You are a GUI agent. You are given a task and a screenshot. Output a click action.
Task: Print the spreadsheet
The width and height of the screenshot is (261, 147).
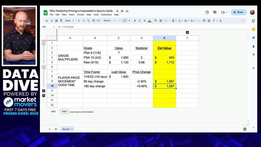[56, 21]
